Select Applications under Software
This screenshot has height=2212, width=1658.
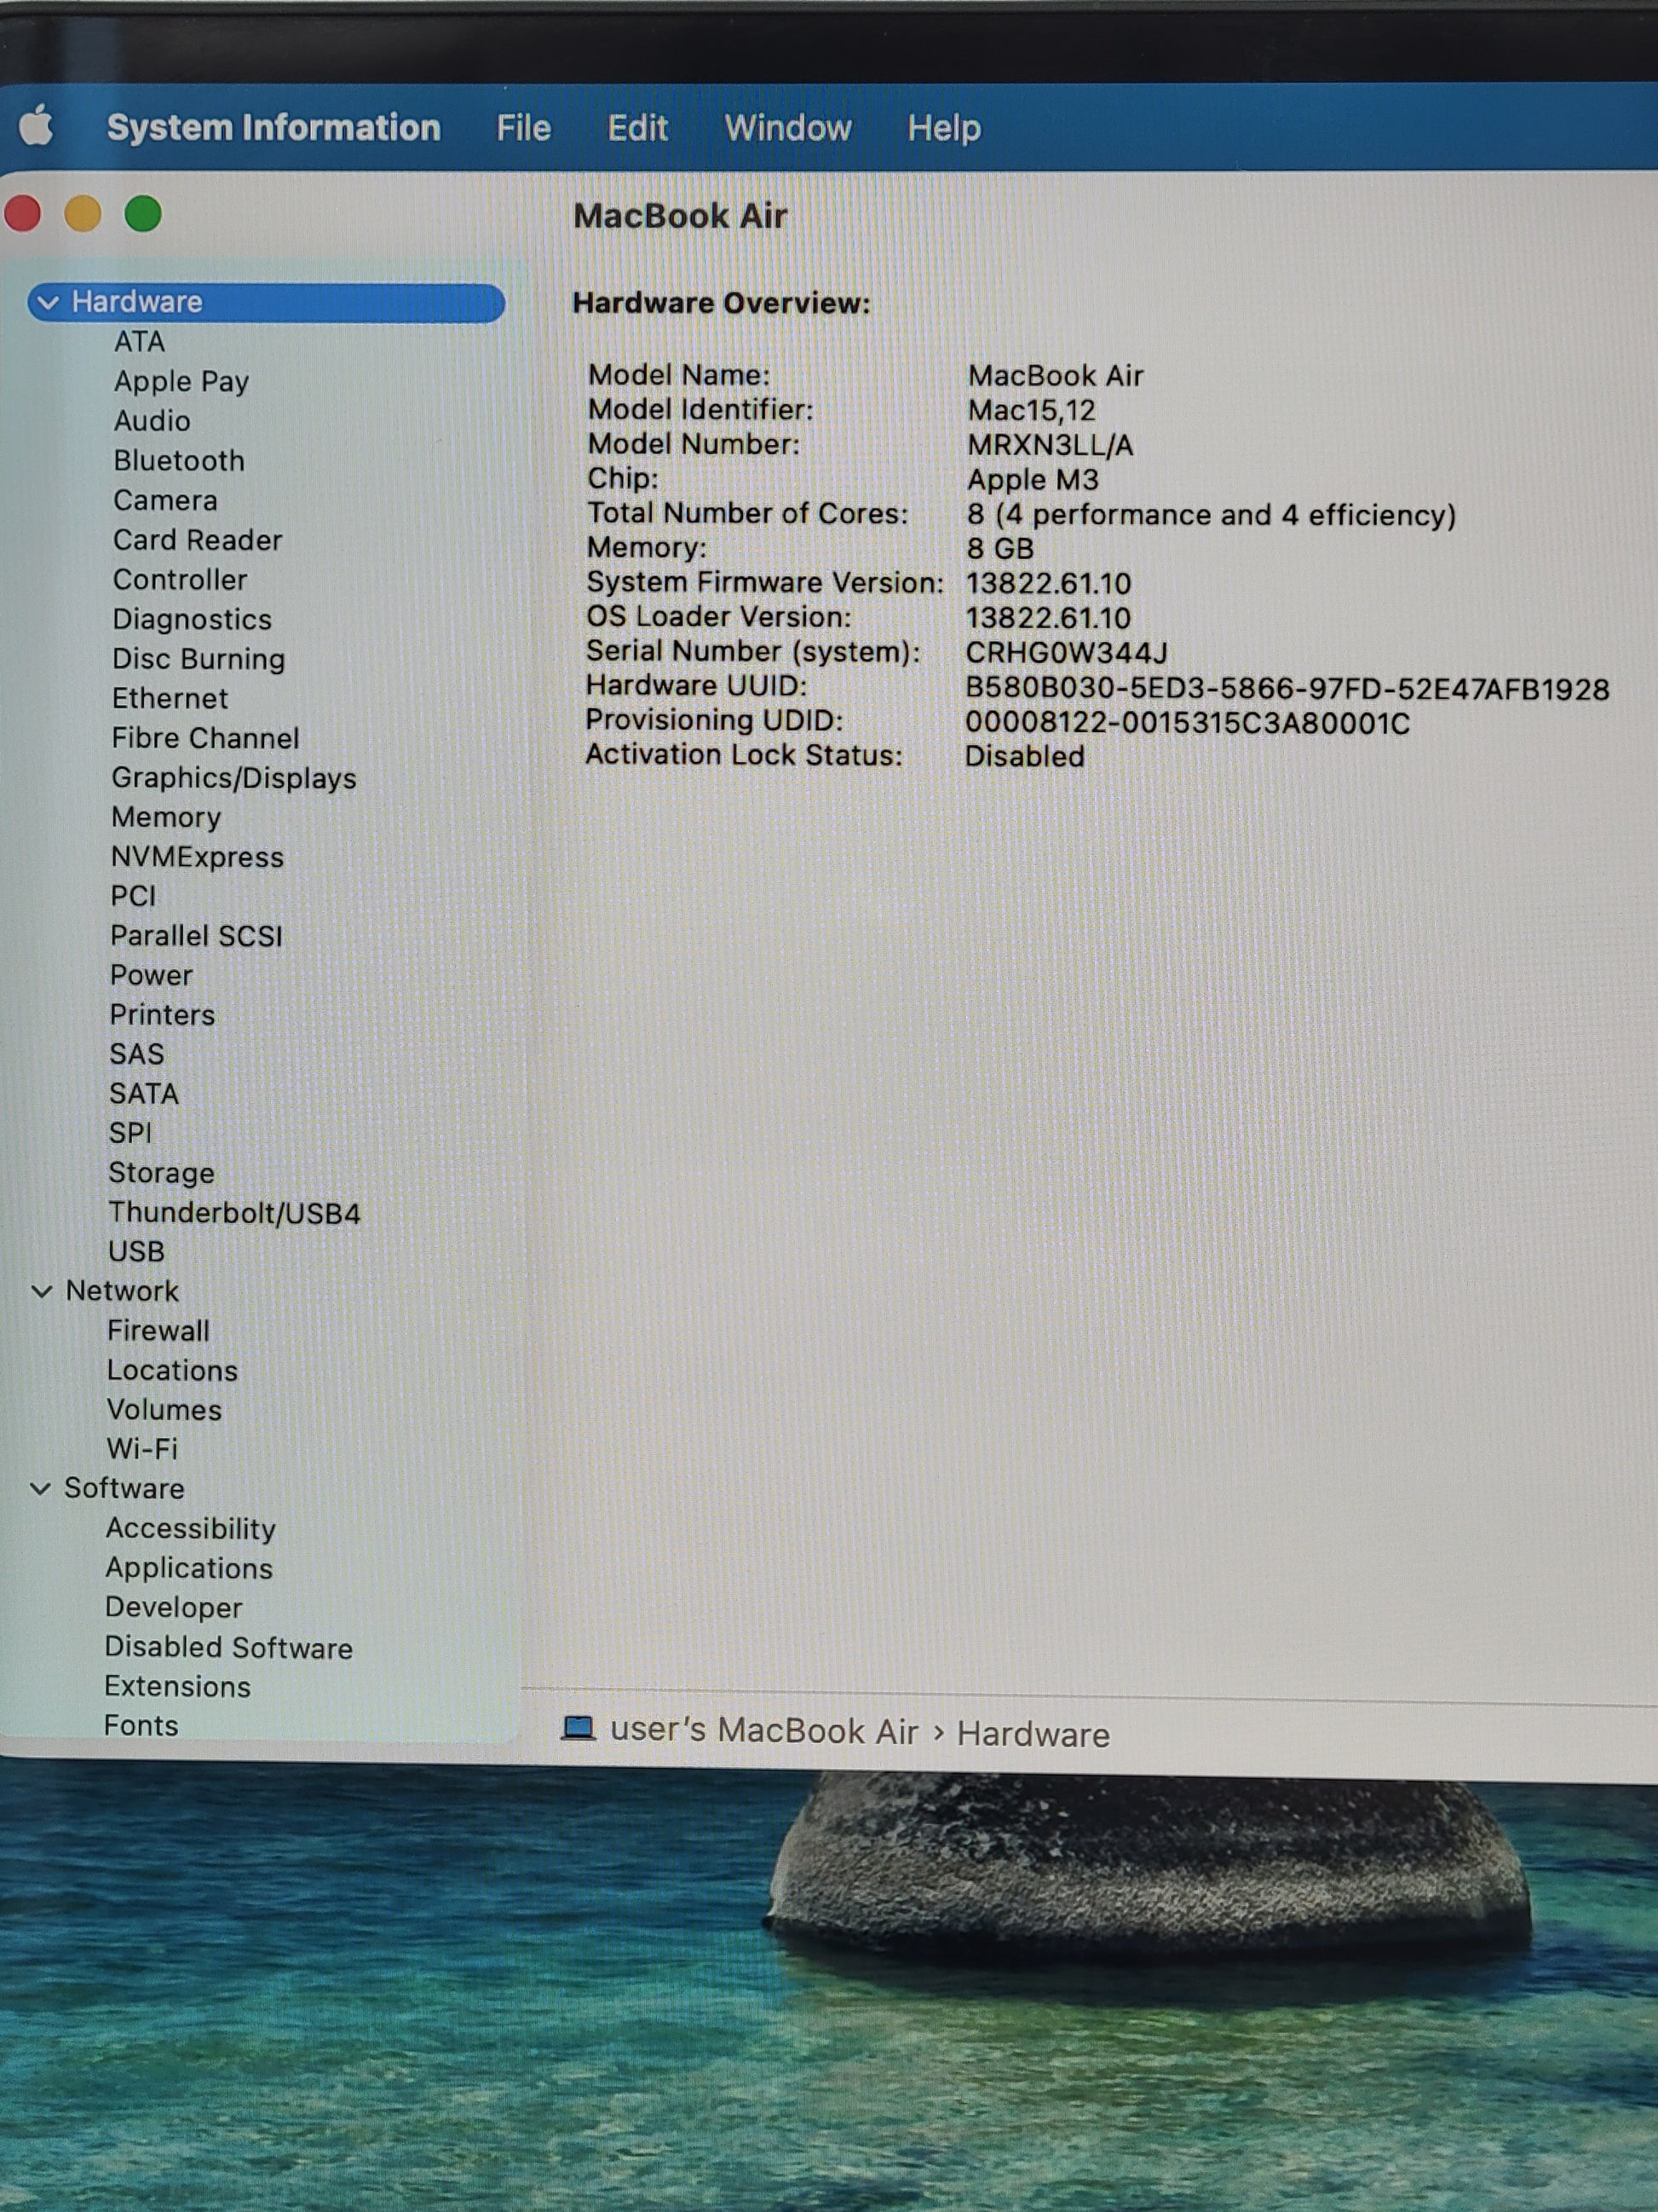click(189, 1567)
